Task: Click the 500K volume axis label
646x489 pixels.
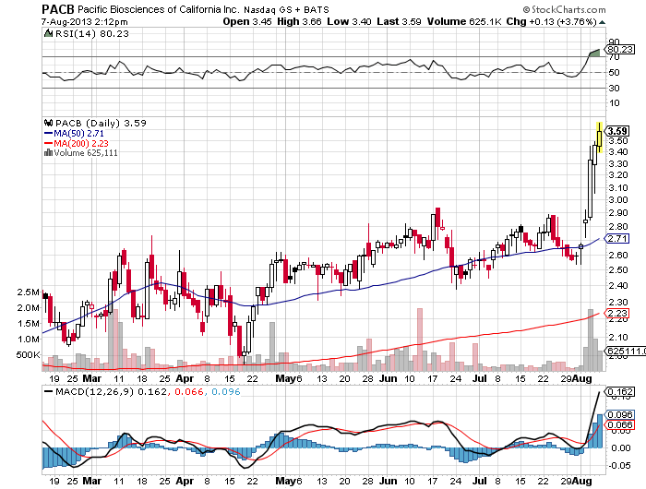Action: pyautogui.click(x=28, y=354)
